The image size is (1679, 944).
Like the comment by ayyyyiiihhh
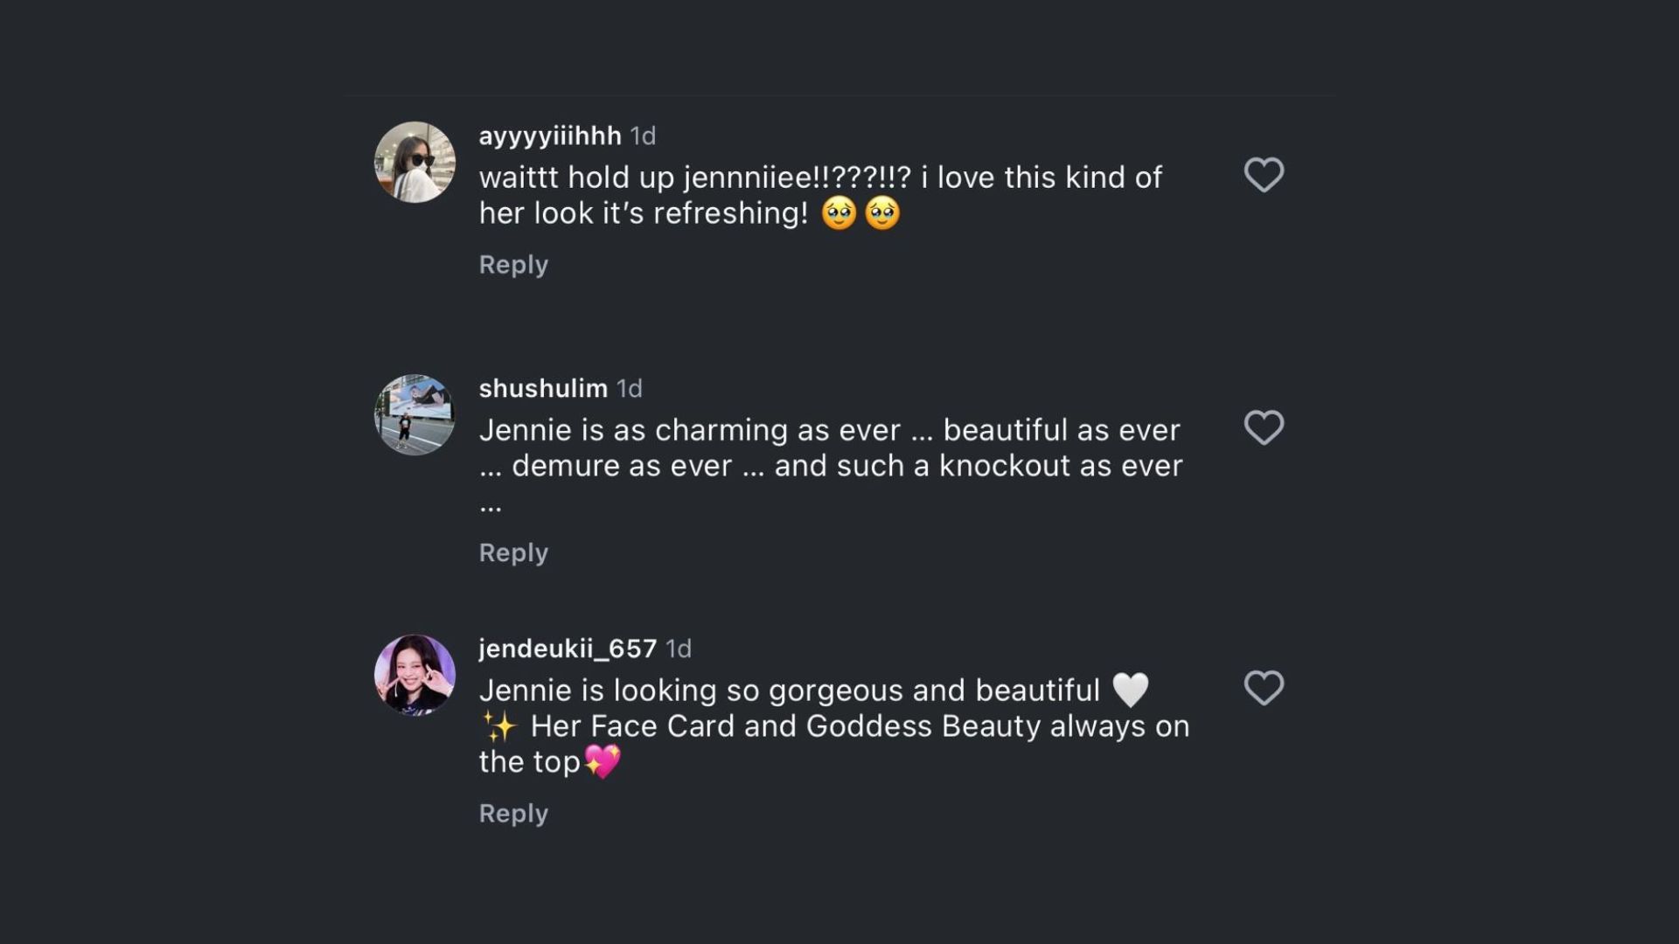pyautogui.click(x=1264, y=175)
